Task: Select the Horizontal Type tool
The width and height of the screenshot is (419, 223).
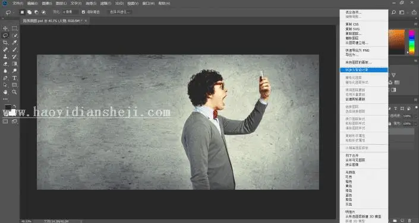Action: click(x=14, y=78)
